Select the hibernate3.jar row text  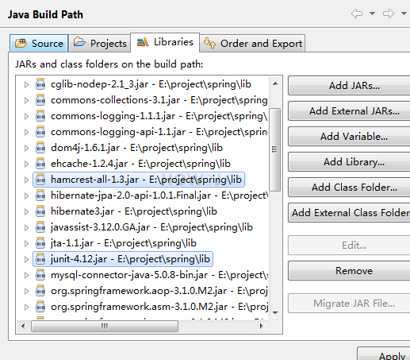134,211
